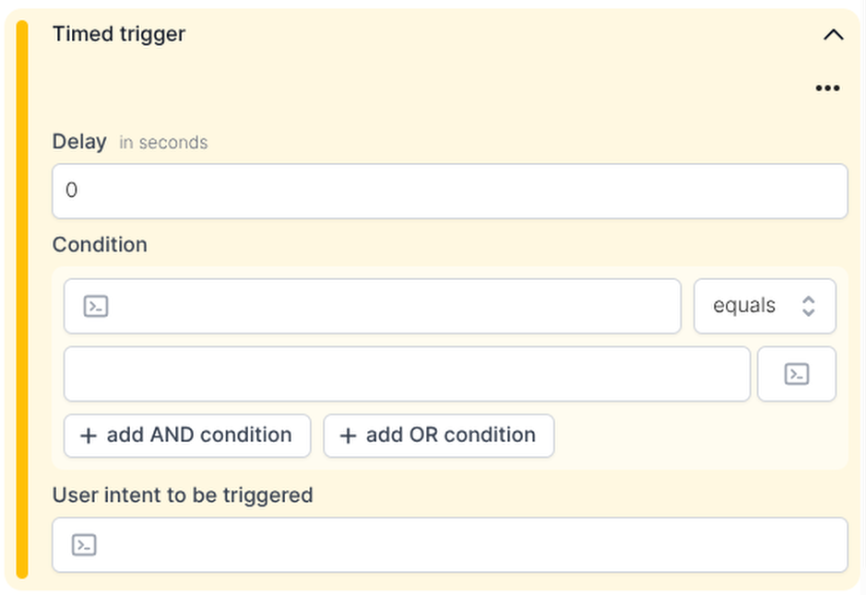Click variable icon in first condition field
866x595 pixels.
pos(96,306)
